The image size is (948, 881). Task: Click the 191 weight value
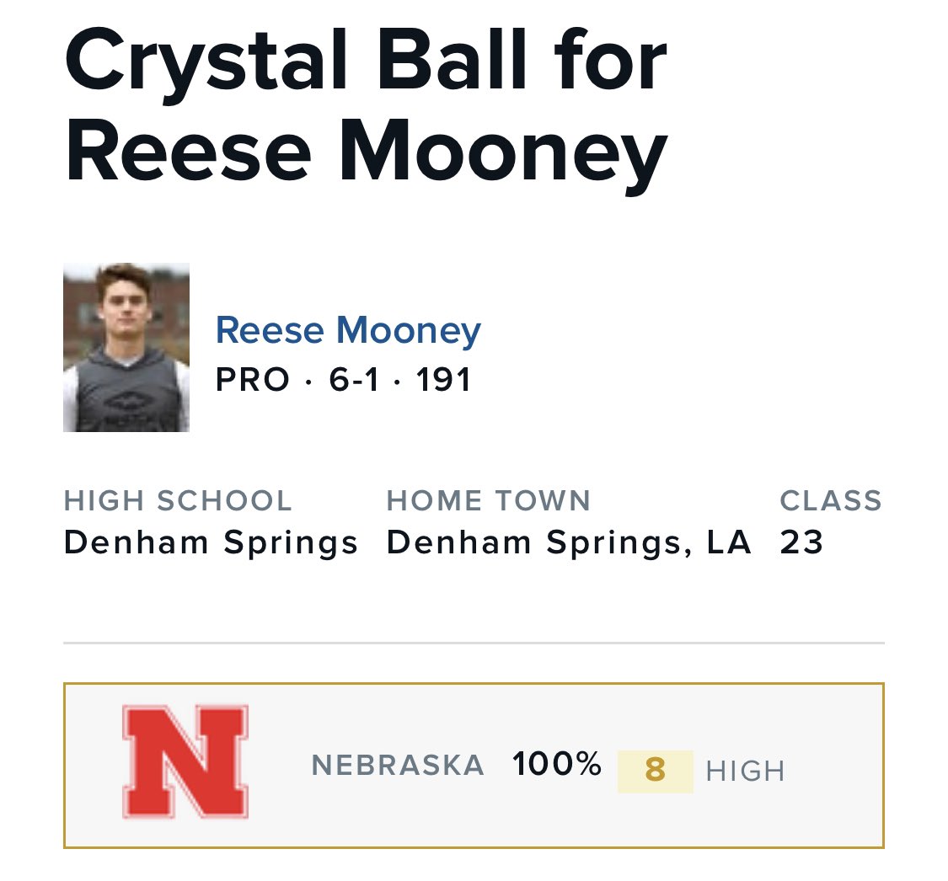[444, 380]
